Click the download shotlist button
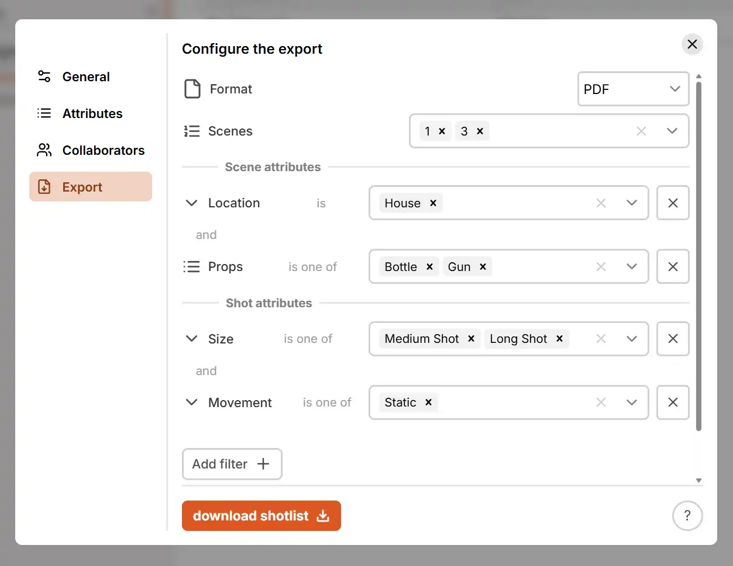This screenshot has width=733, height=566. pyautogui.click(x=261, y=516)
